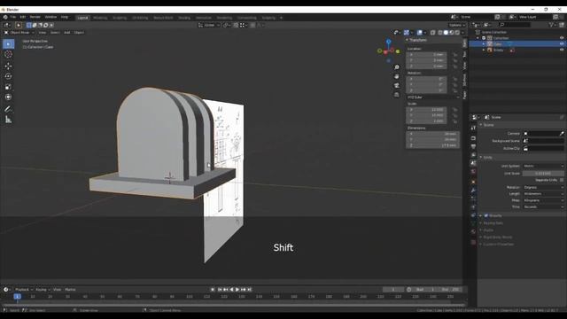Switch perspective/orthographic grid icon

[397, 95]
